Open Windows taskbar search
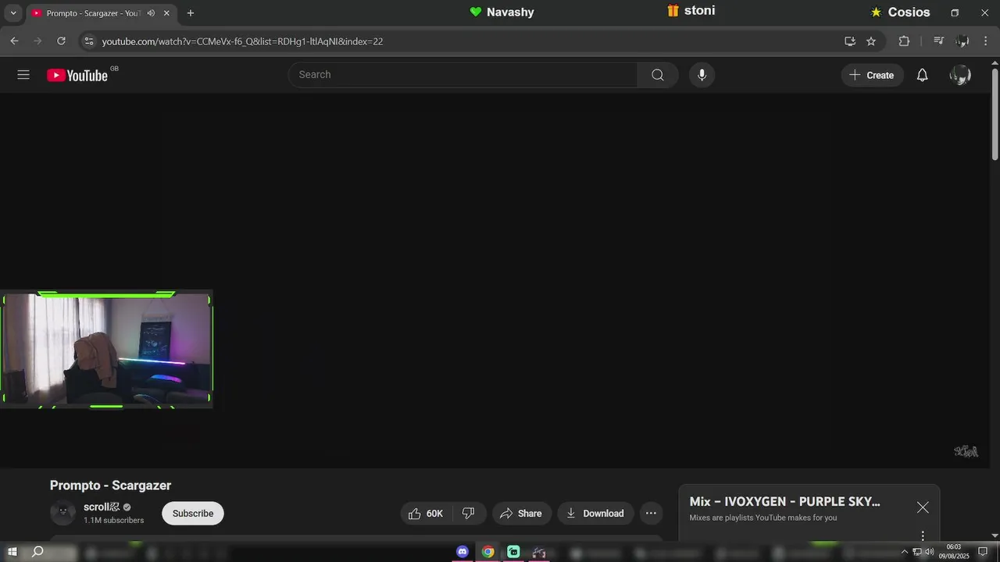 (x=37, y=552)
